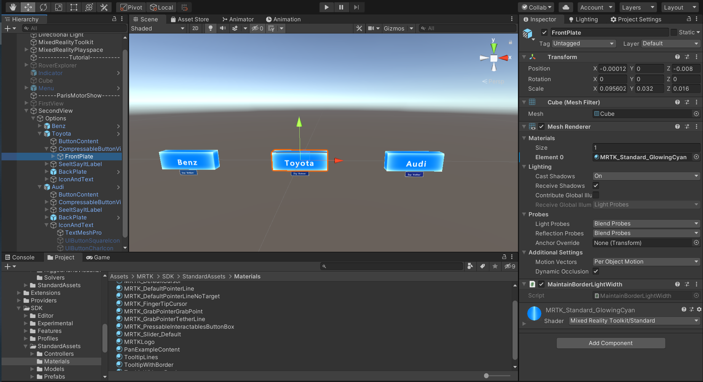
Task: Toggle Receive Shadows checkbox
Action: point(596,185)
